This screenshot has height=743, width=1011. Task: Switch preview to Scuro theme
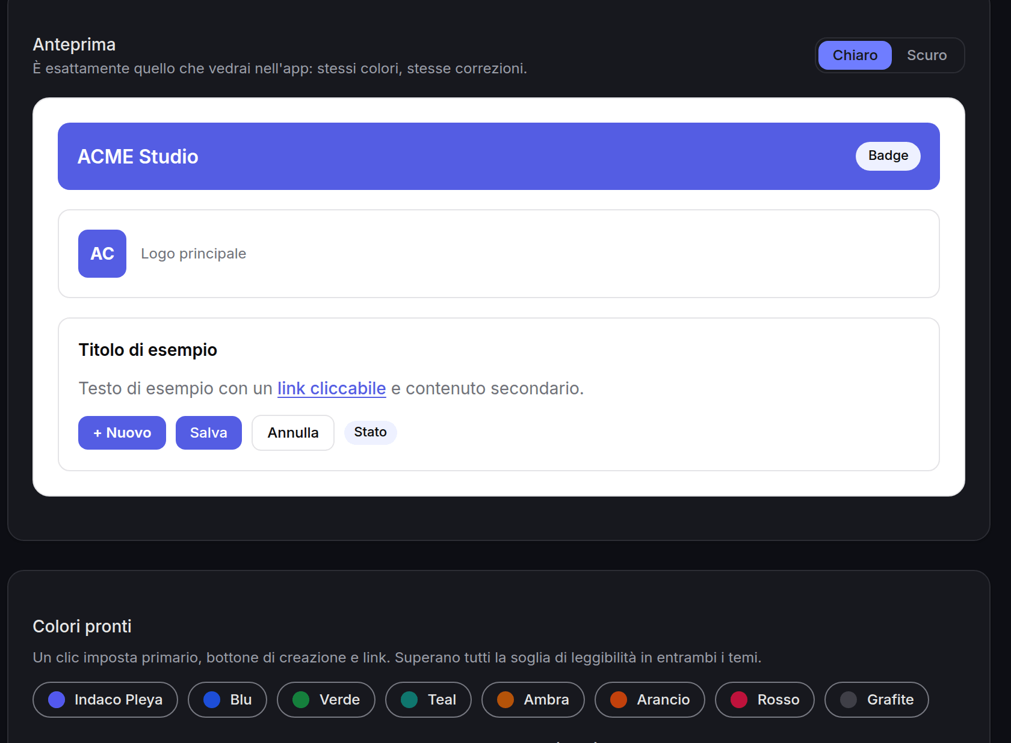pyautogui.click(x=927, y=55)
